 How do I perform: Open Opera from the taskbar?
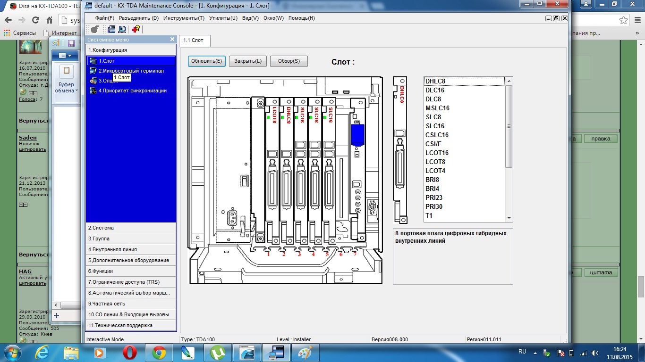click(x=130, y=352)
